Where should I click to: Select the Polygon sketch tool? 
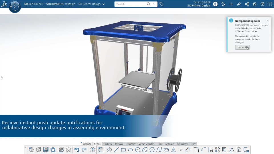point(152,150)
